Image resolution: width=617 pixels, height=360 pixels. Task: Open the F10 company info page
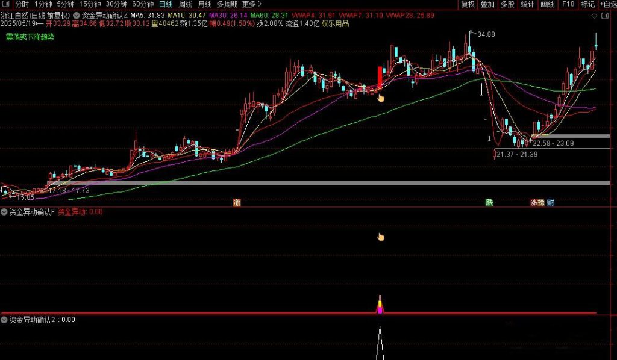pyautogui.click(x=566, y=4)
